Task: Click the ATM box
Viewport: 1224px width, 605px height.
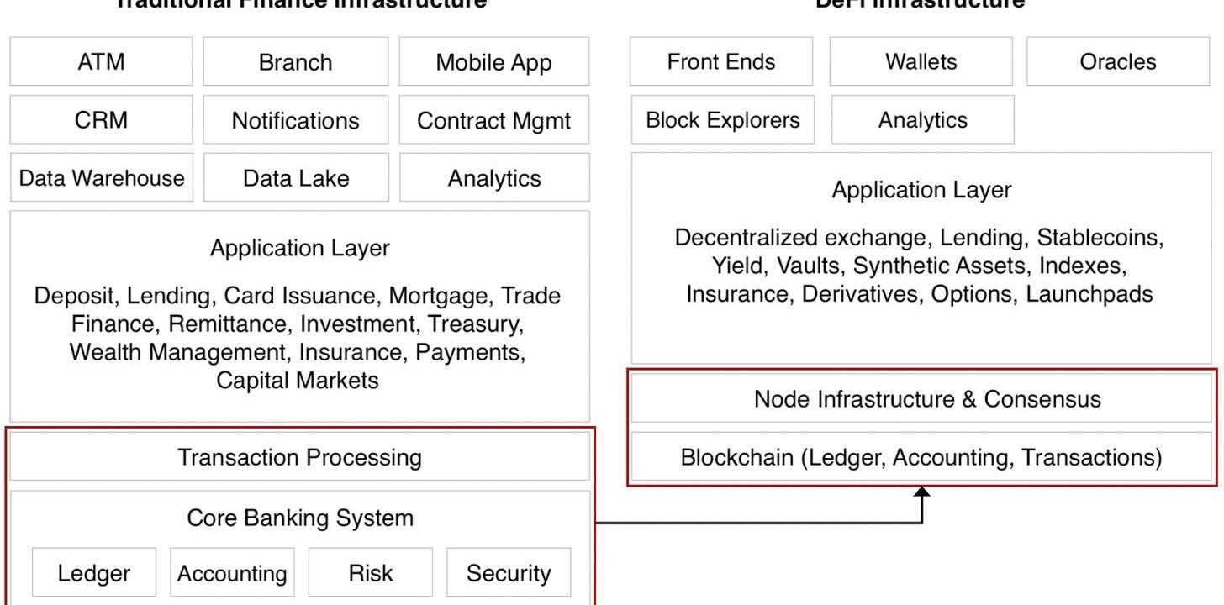Action: click(x=101, y=61)
